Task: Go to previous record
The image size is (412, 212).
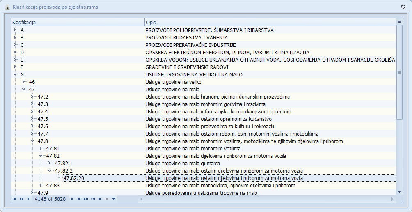Action: click(x=28, y=199)
